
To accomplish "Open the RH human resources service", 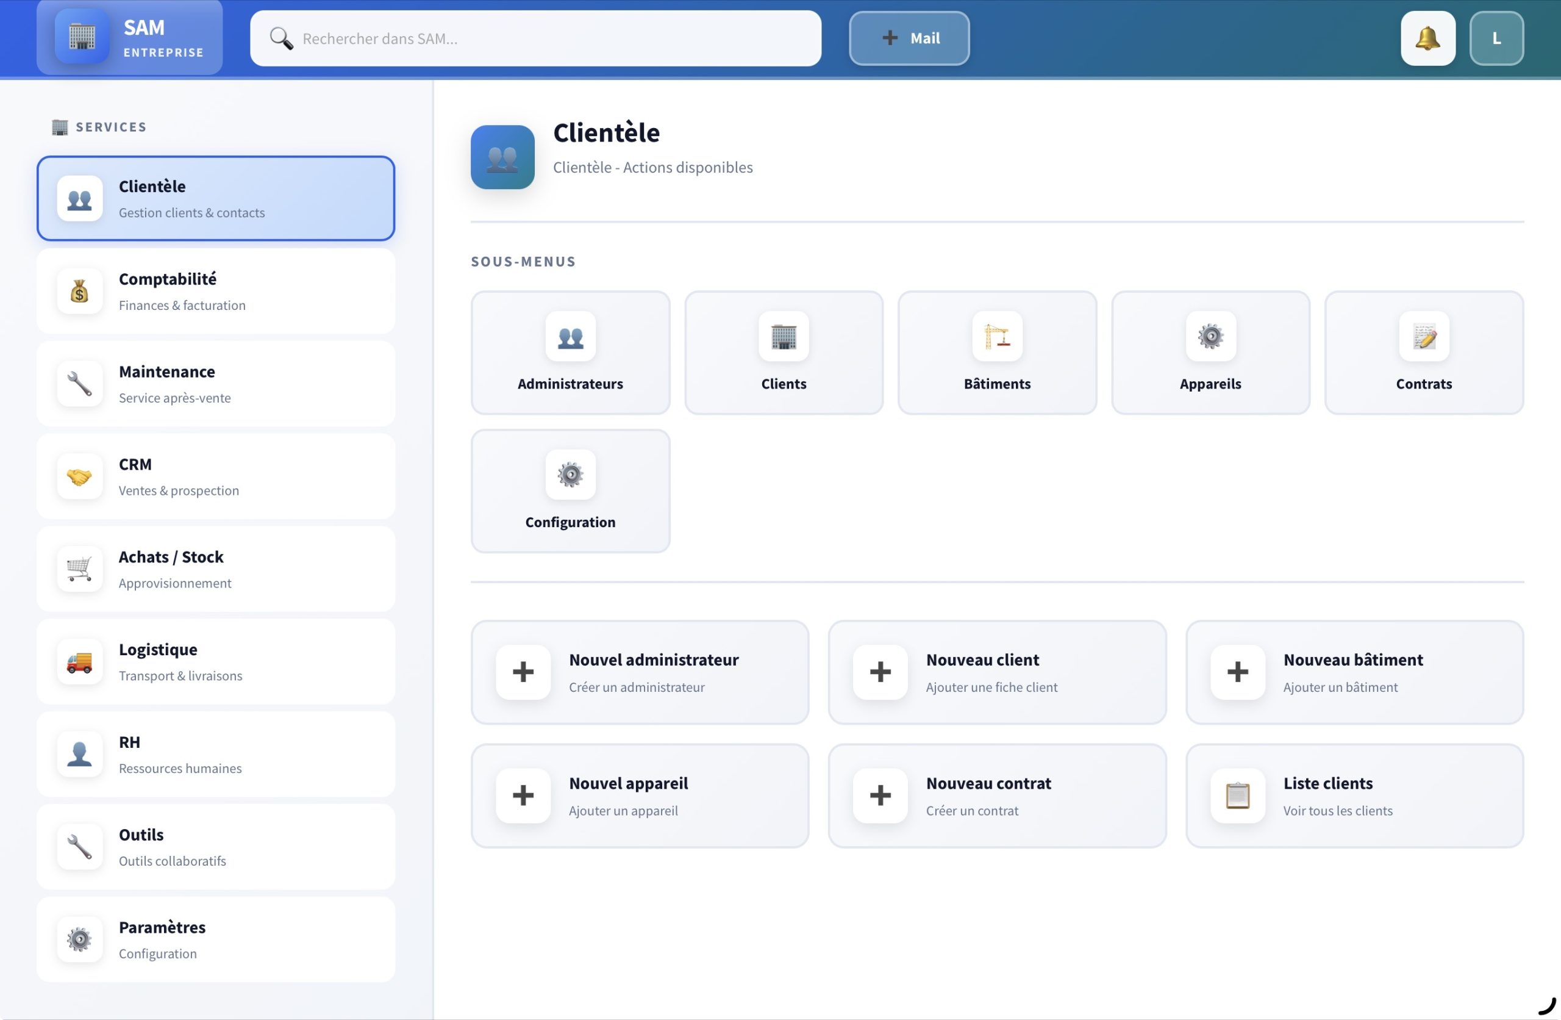I will (x=216, y=754).
